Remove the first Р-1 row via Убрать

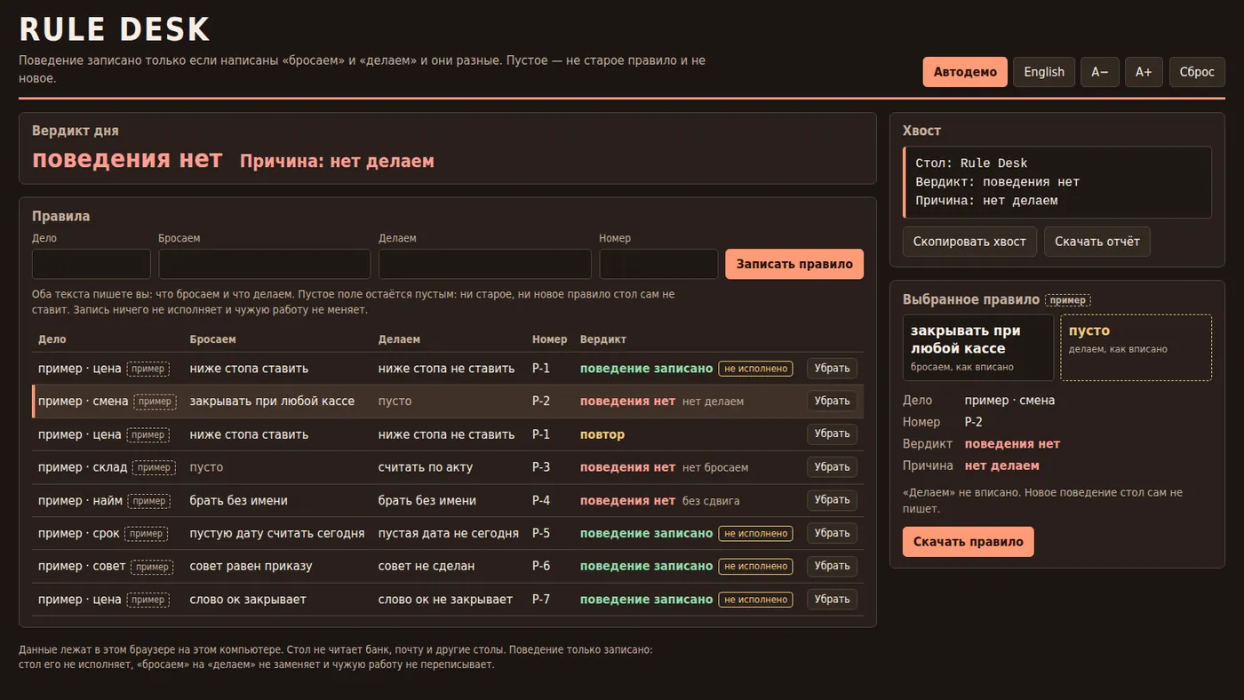pyautogui.click(x=833, y=368)
